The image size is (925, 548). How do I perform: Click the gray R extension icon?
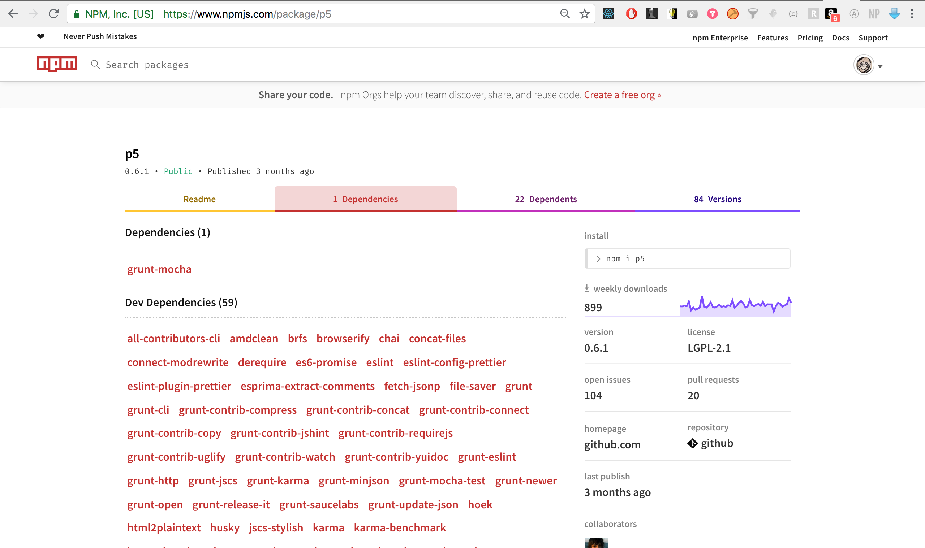tap(813, 14)
